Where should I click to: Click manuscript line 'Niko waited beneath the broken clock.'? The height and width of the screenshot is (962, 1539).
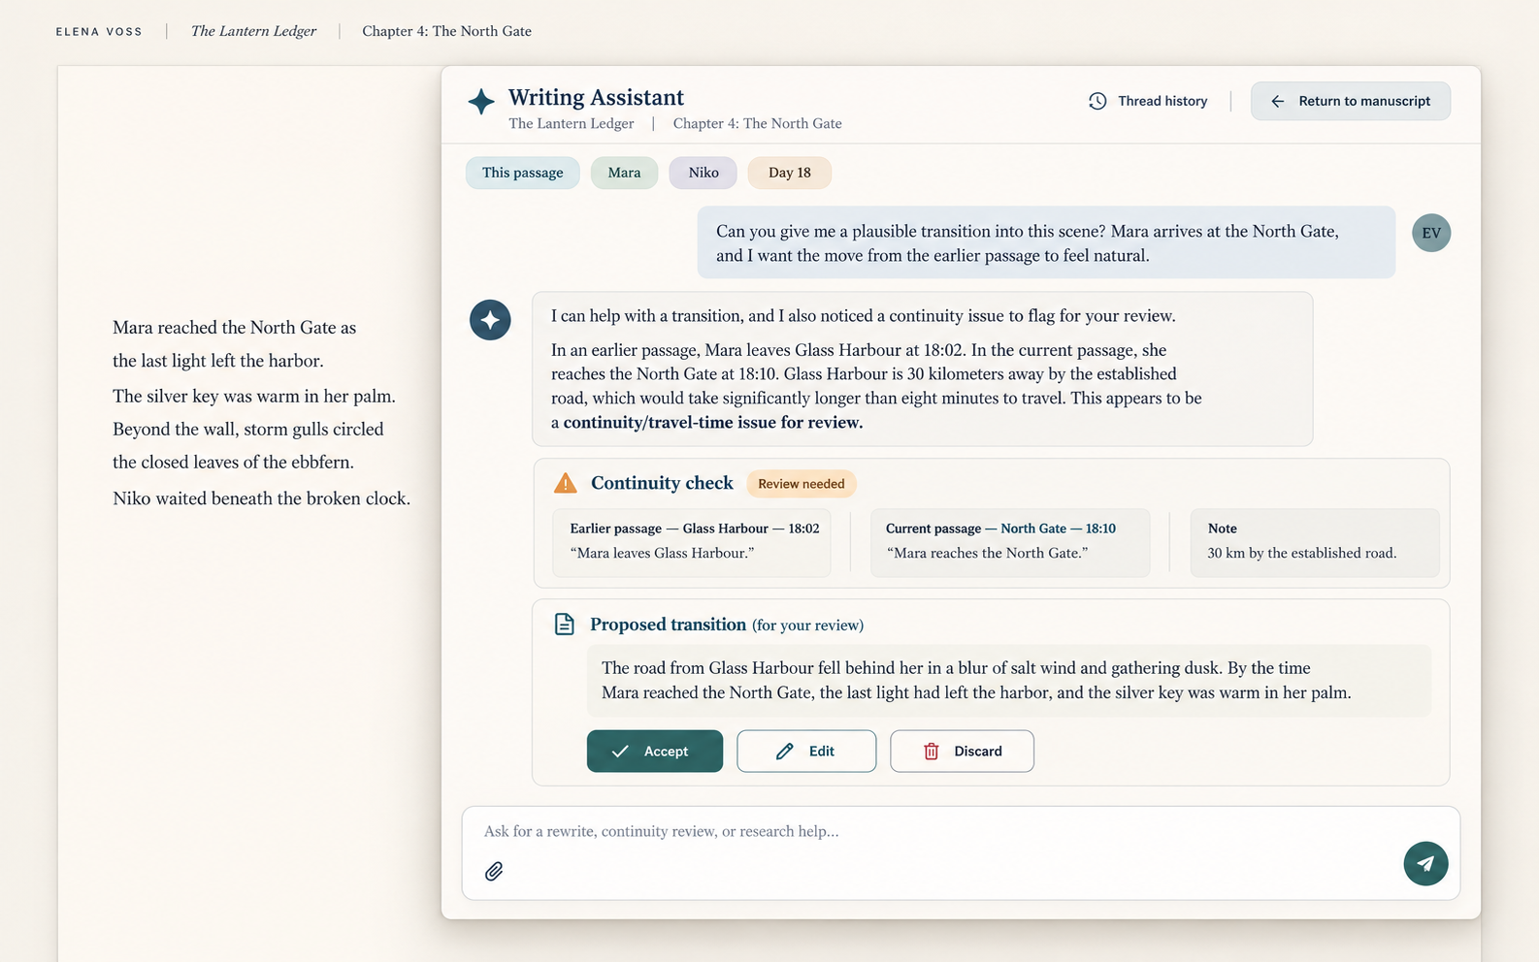[x=261, y=498]
